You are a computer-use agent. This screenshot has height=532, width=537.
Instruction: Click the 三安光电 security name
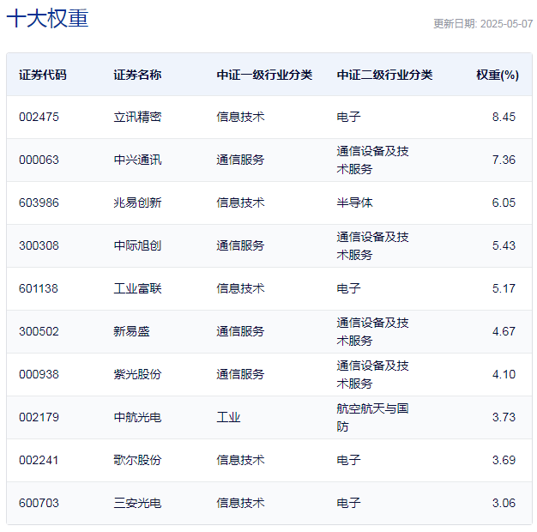[x=137, y=503]
